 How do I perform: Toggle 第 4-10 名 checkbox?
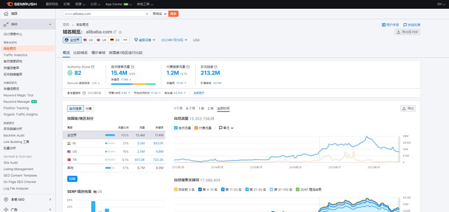[200, 189]
